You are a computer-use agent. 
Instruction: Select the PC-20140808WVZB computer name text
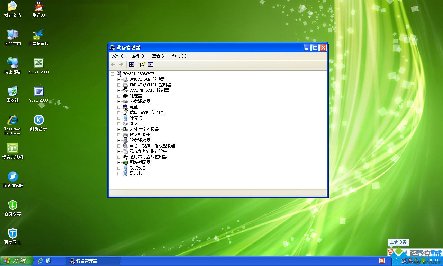tap(138, 74)
